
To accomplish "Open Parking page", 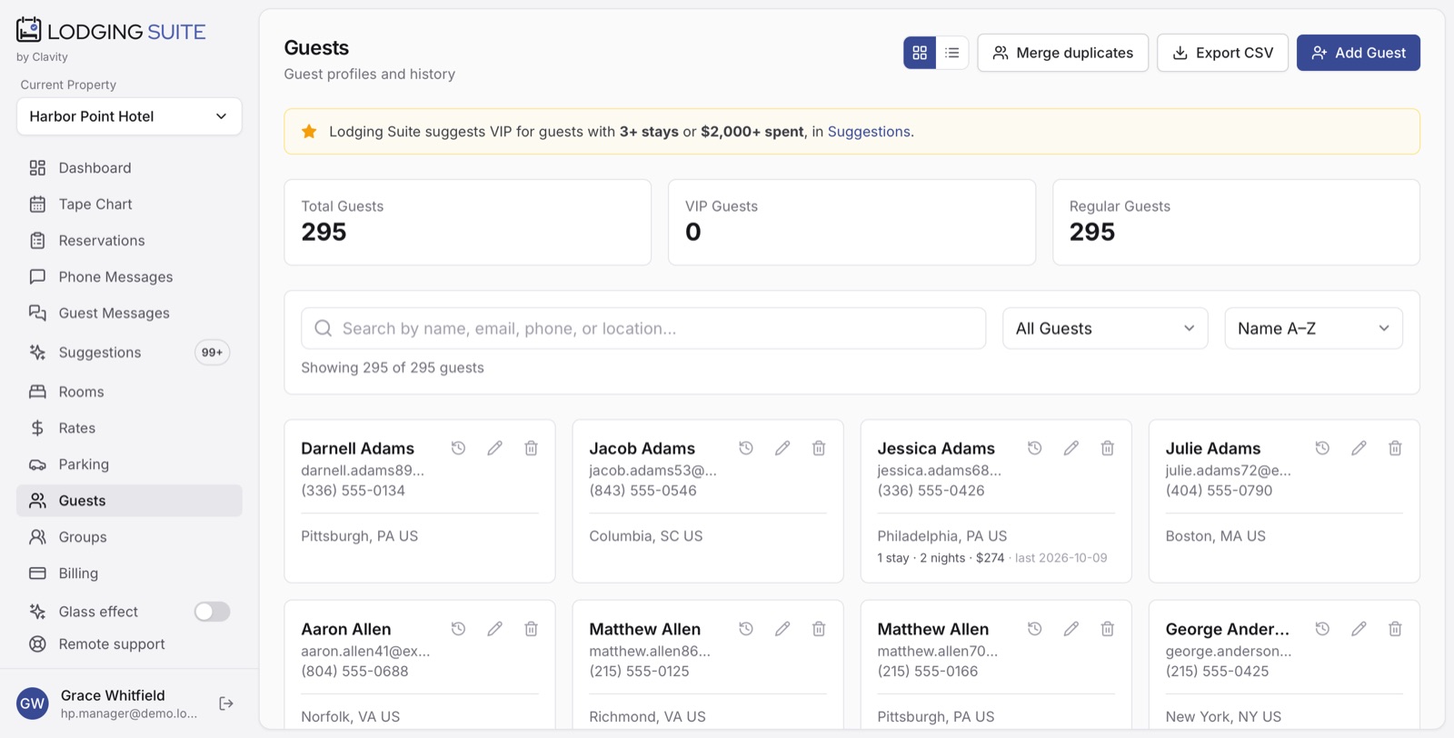I will coord(129,464).
